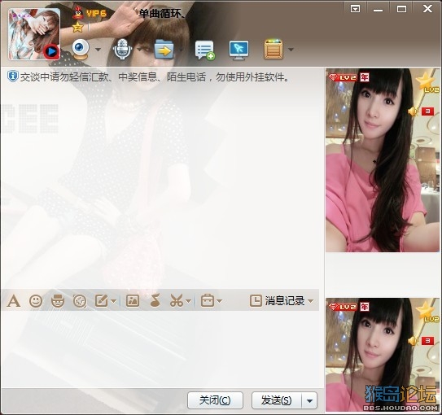
Task: Open the handwriting input pad icon
Action: 102,301
